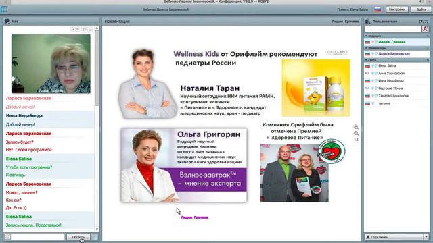
Task: Click the second chat video toolbar icon
Action: point(78,29)
